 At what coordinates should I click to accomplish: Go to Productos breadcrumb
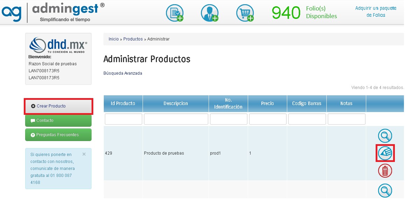pos(133,39)
